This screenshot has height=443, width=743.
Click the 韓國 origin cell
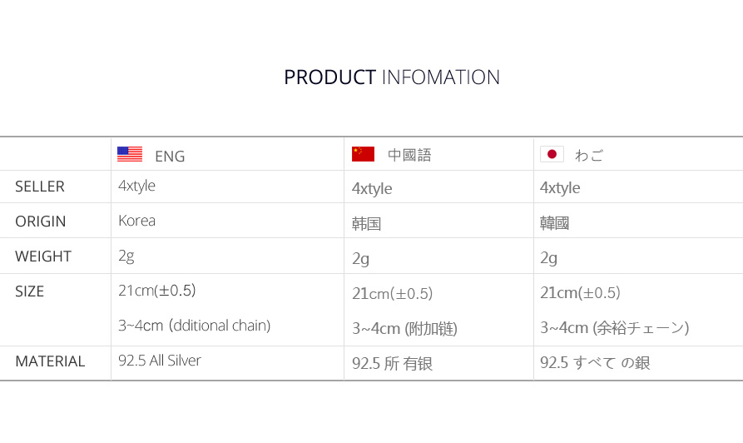(x=555, y=223)
